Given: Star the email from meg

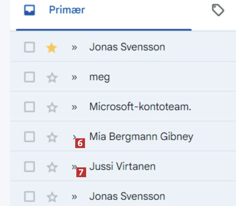Looking at the screenshot, I should pos(52,78).
